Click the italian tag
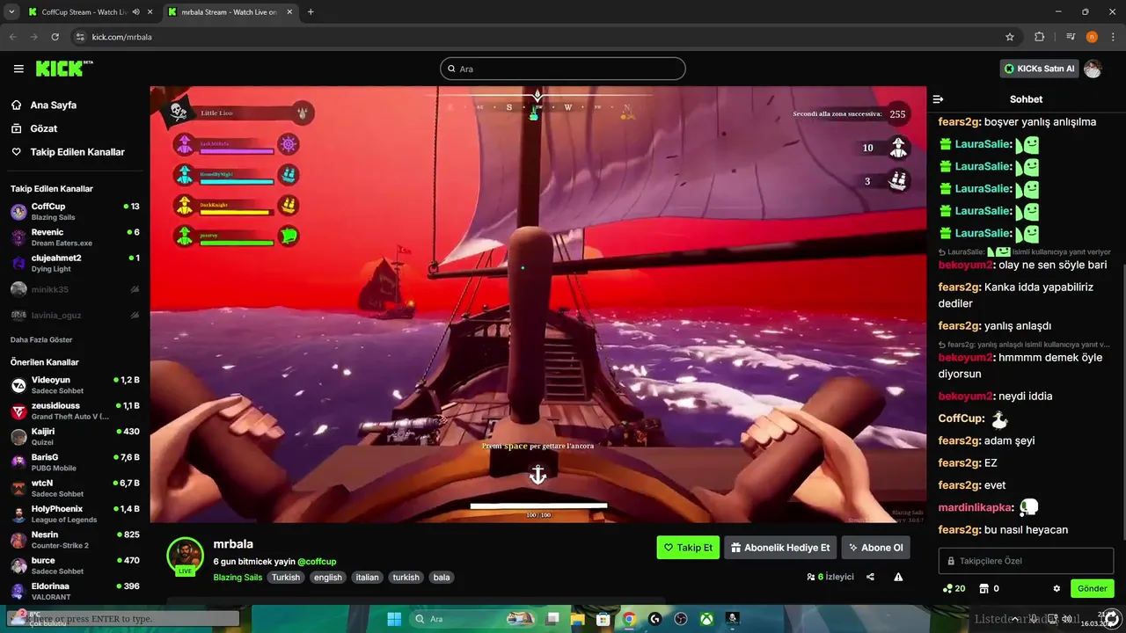 368,578
